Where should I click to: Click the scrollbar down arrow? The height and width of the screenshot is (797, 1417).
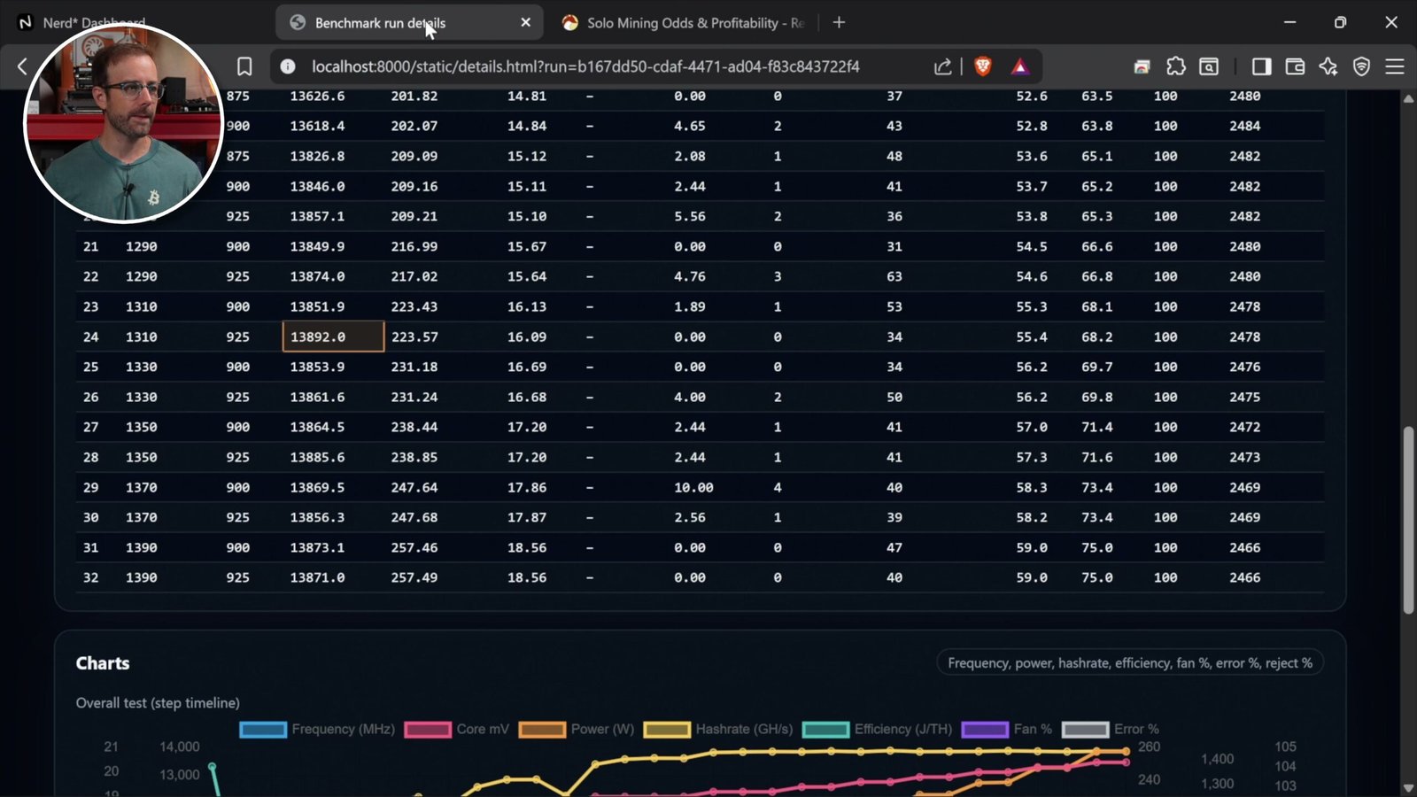tap(1408, 788)
